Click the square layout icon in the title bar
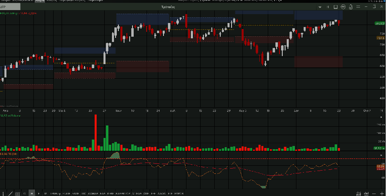This screenshot has width=387, height=196. [x=335, y=7]
